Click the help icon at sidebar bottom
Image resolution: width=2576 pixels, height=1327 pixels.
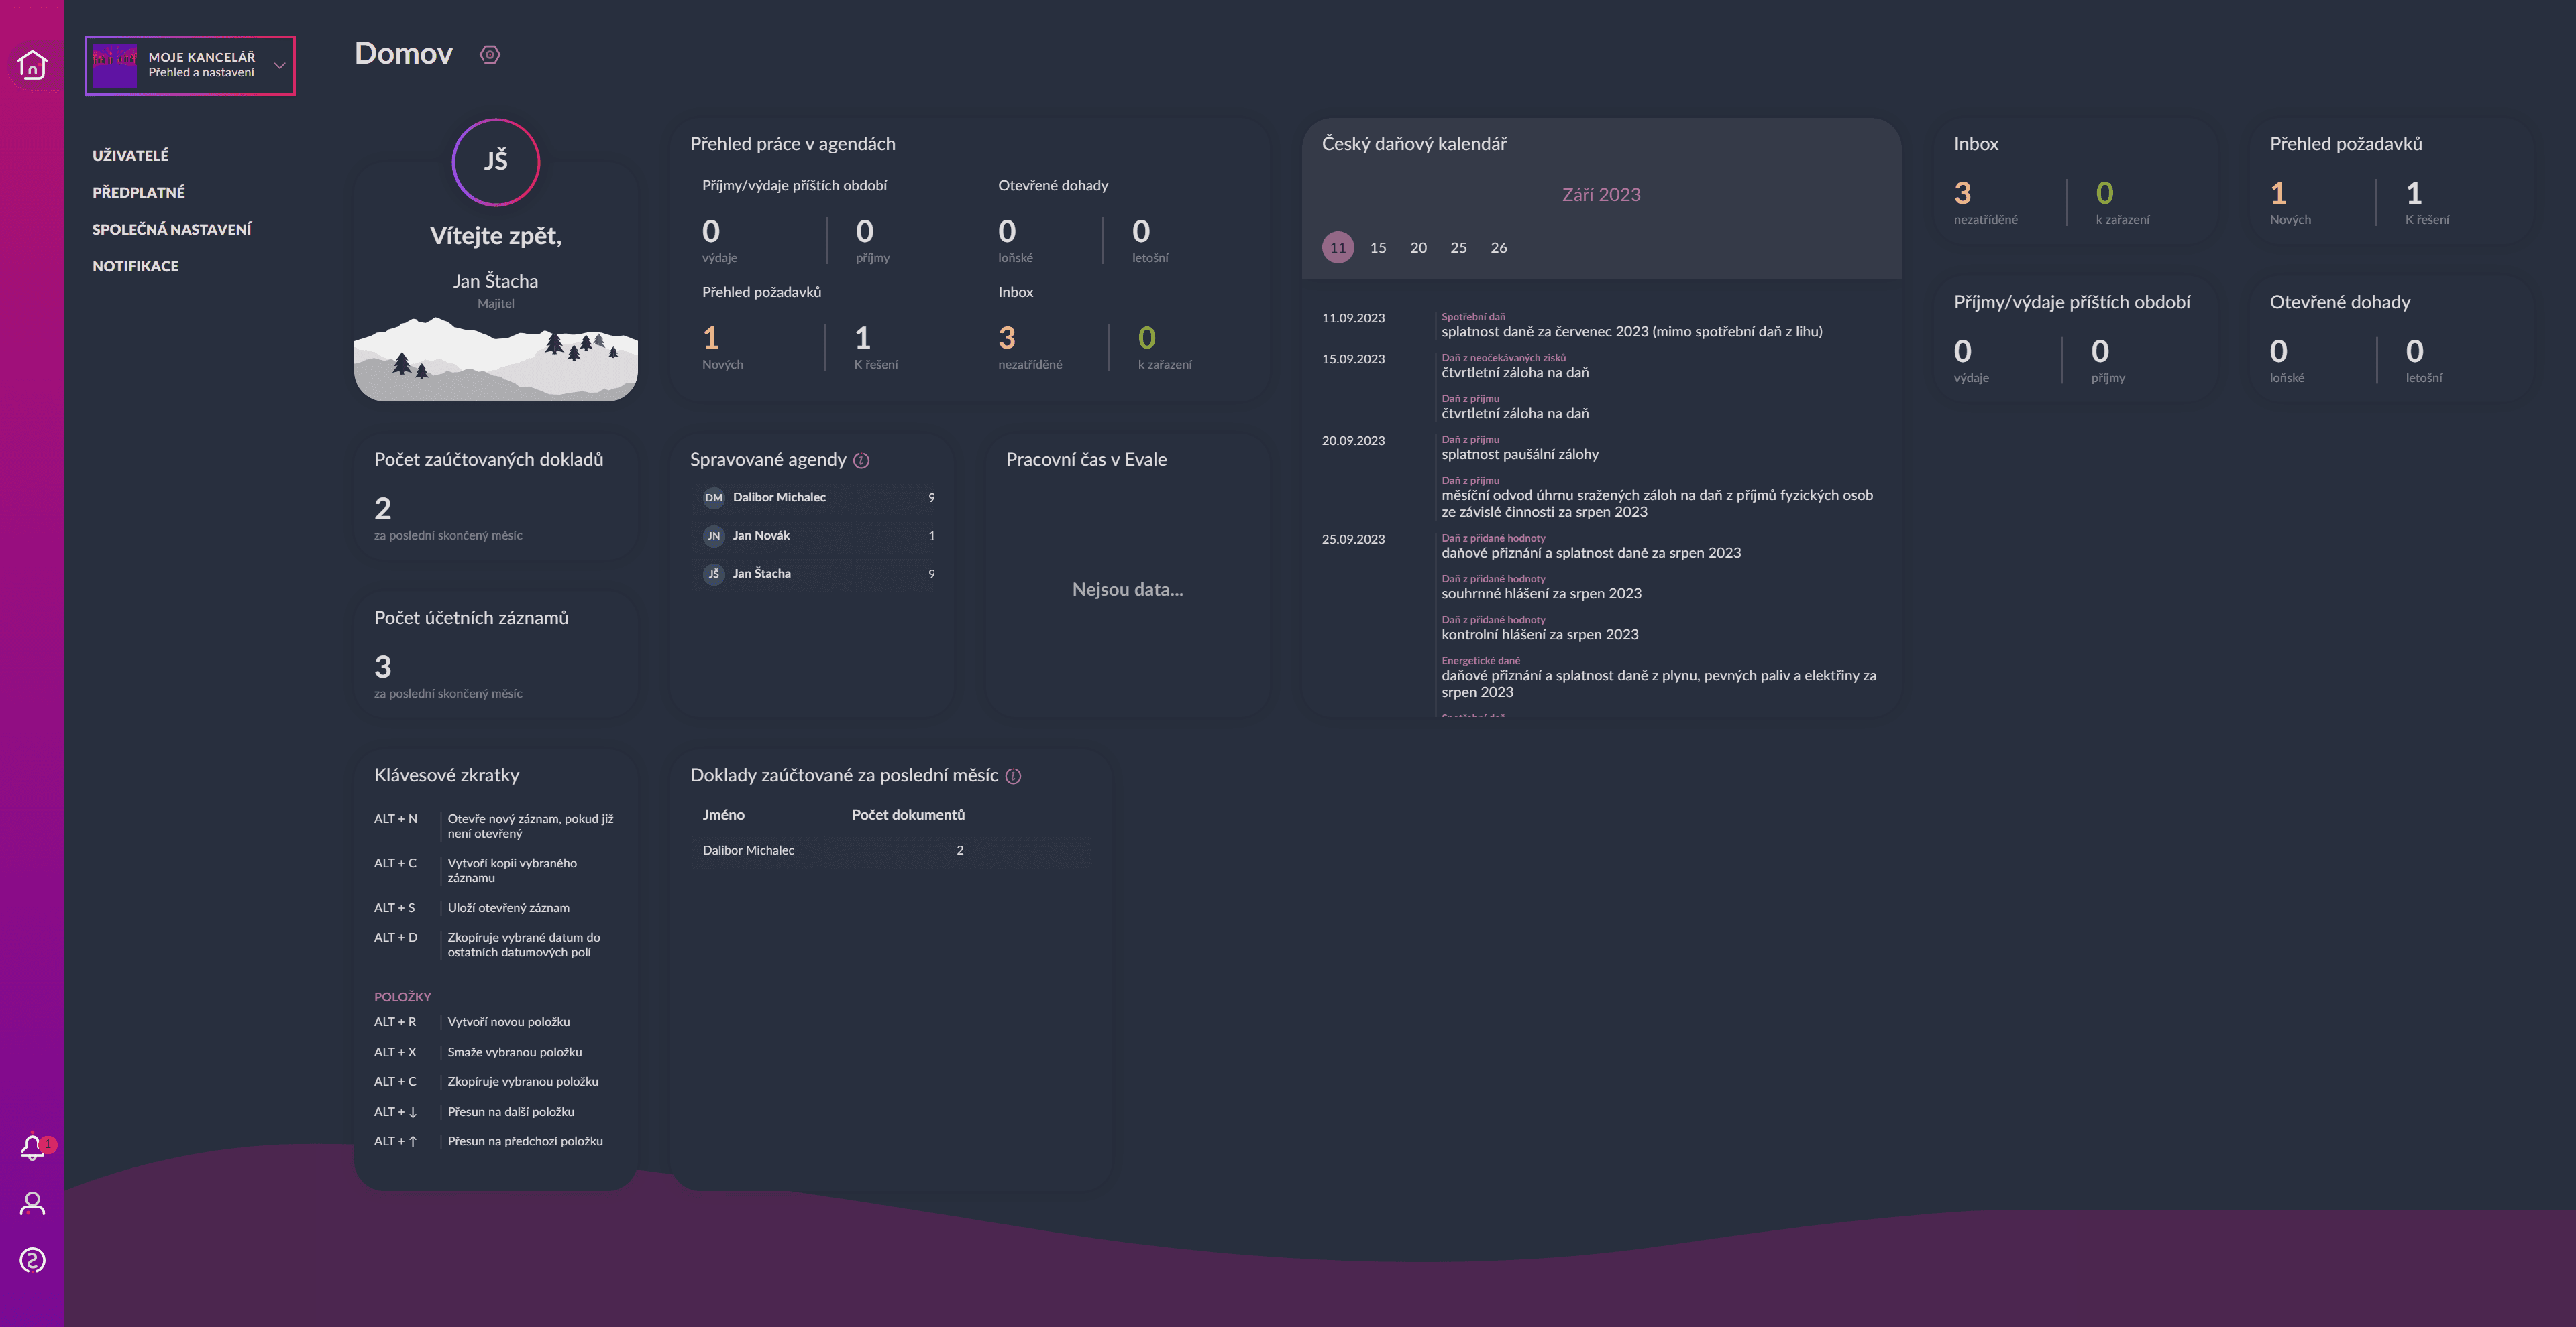tap(33, 1260)
